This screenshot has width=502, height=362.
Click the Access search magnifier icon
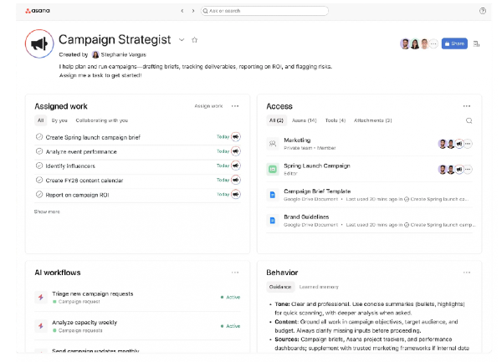pos(469,120)
